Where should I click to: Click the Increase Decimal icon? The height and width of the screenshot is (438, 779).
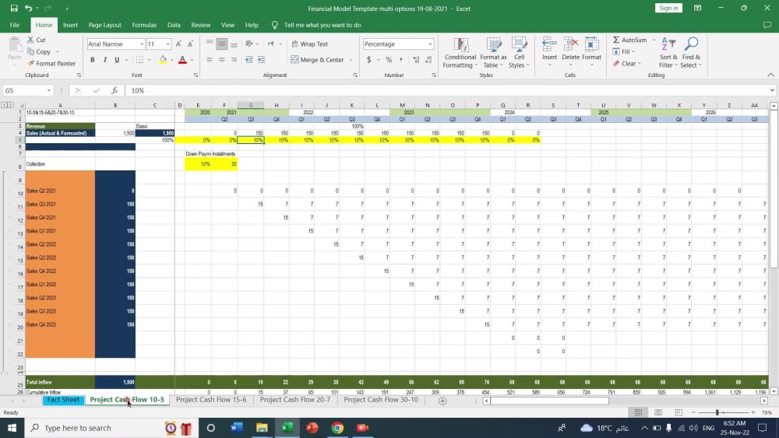[x=416, y=60]
